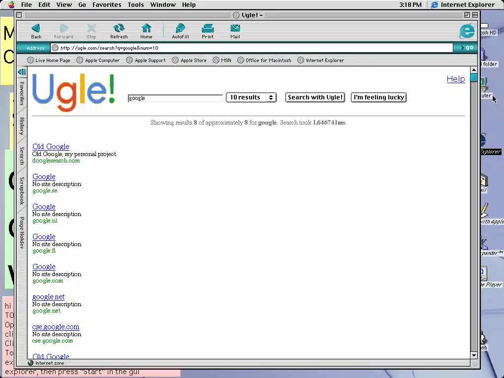
Task: Click the doodlesearch.com green URL text
Action: tap(56, 160)
